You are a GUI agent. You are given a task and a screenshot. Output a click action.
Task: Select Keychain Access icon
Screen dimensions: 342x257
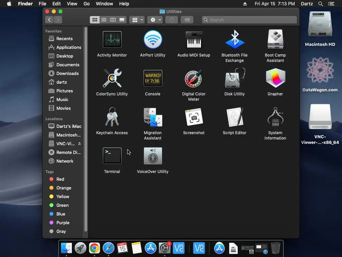tap(112, 117)
